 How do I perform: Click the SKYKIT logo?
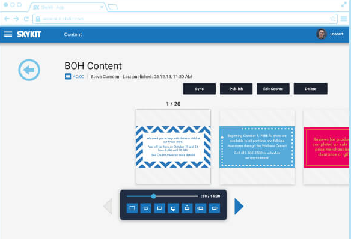pyautogui.click(x=29, y=34)
